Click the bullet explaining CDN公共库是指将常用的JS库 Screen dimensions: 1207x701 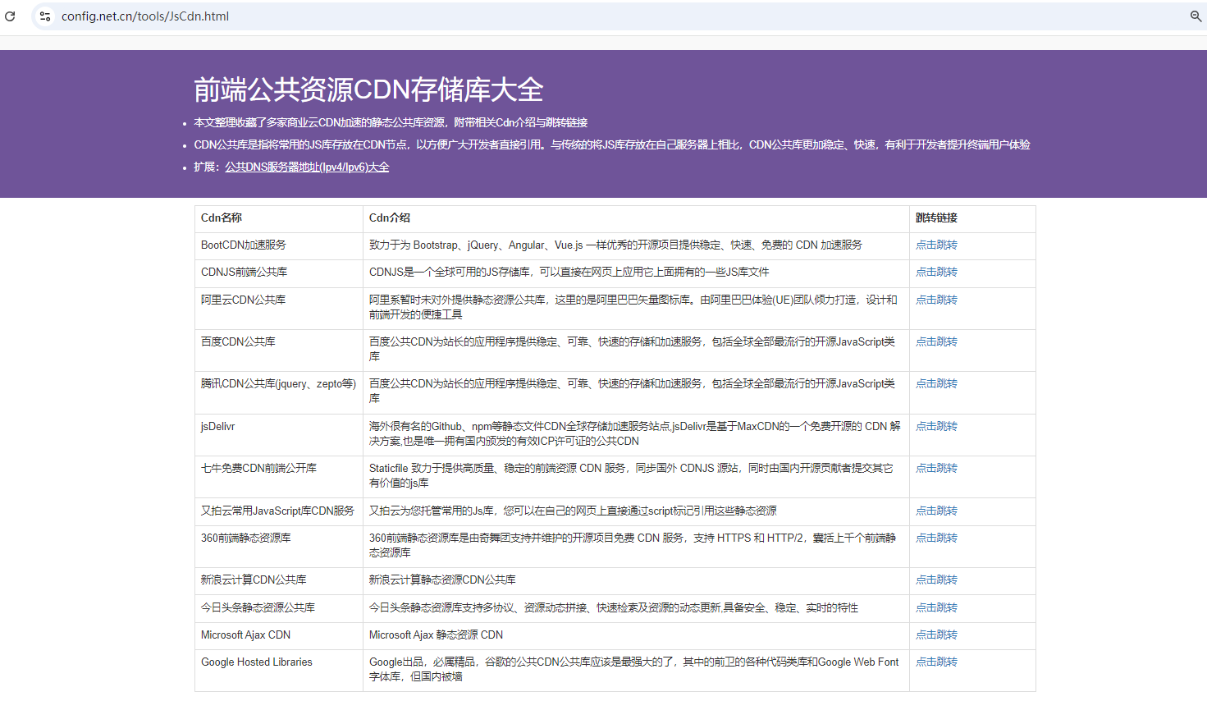click(612, 144)
